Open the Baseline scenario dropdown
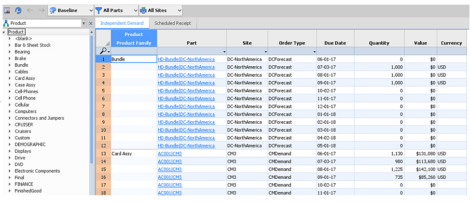Viewport: 471px width, 202px height. (x=91, y=10)
